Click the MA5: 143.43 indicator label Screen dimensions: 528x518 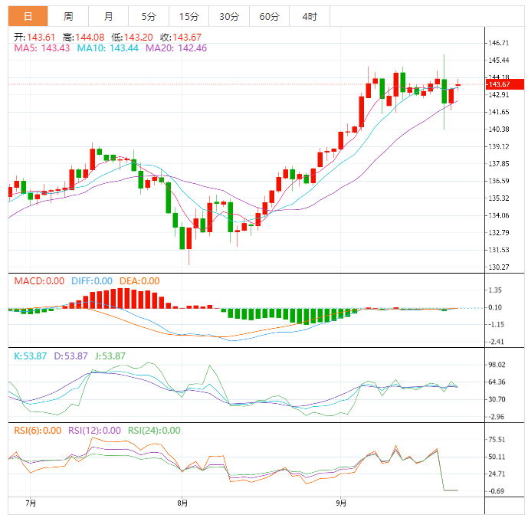pyautogui.click(x=41, y=48)
